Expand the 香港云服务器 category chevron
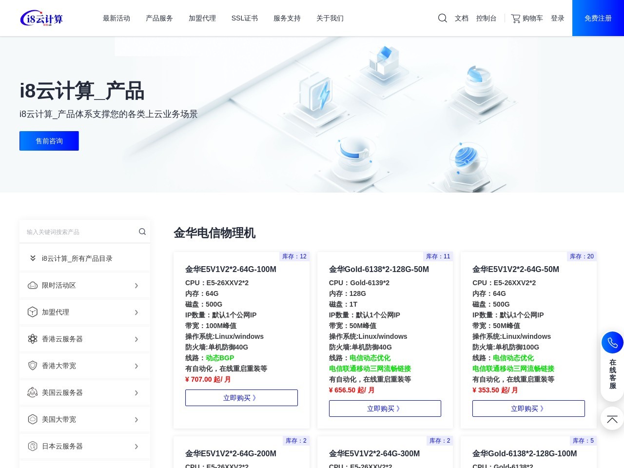 pos(136,339)
